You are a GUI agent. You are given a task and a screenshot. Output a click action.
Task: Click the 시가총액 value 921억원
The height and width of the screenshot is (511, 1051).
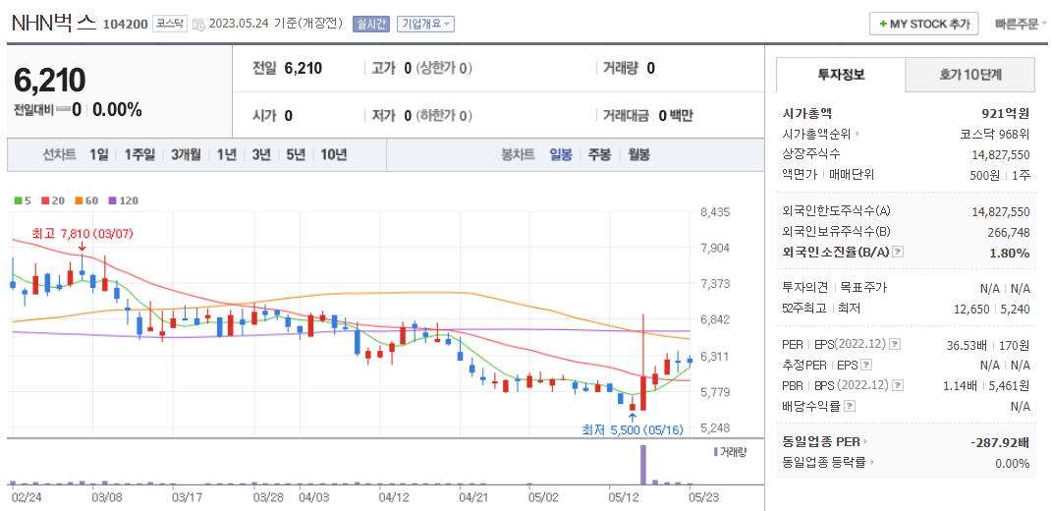1006,113
